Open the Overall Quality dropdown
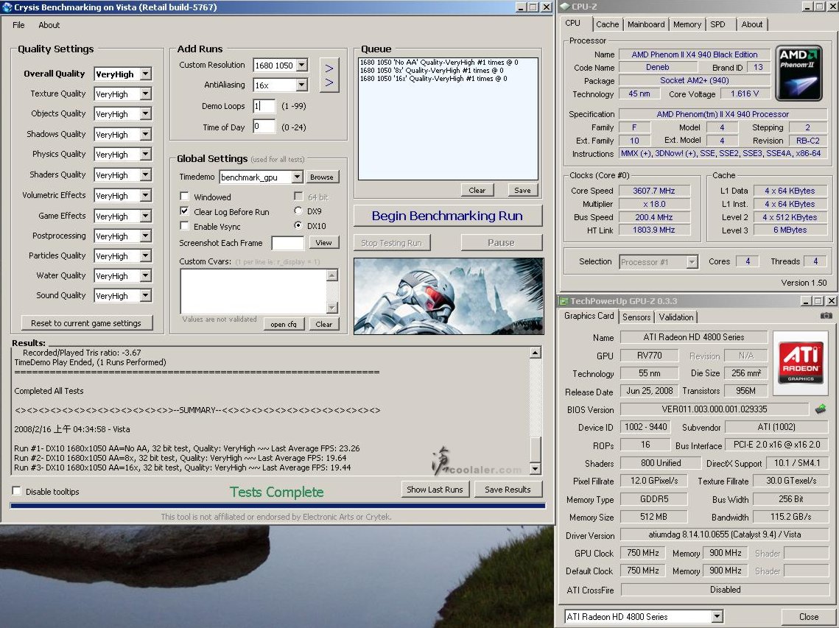This screenshot has width=839, height=628. click(146, 74)
